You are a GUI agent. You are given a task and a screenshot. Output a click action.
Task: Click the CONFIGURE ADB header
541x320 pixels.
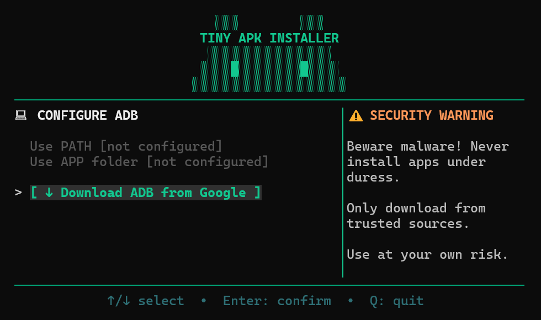87,115
